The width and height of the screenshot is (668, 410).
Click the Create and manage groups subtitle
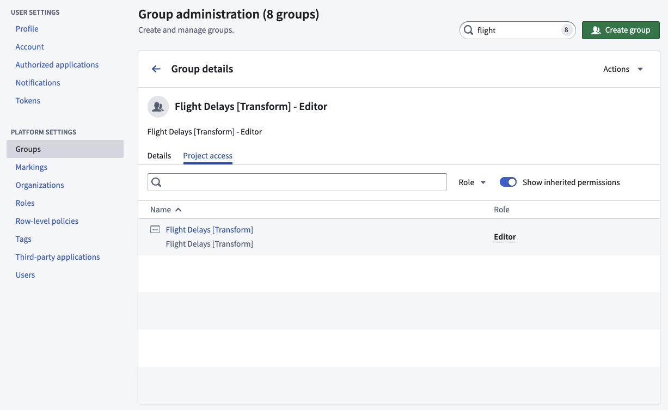186,30
